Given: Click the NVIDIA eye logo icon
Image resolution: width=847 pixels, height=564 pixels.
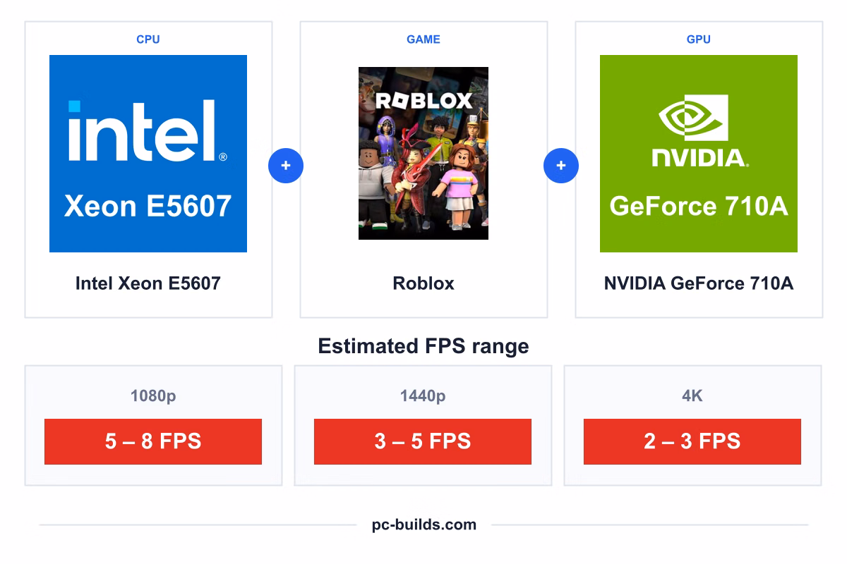Looking at the screenshot, I should (693, 118).
